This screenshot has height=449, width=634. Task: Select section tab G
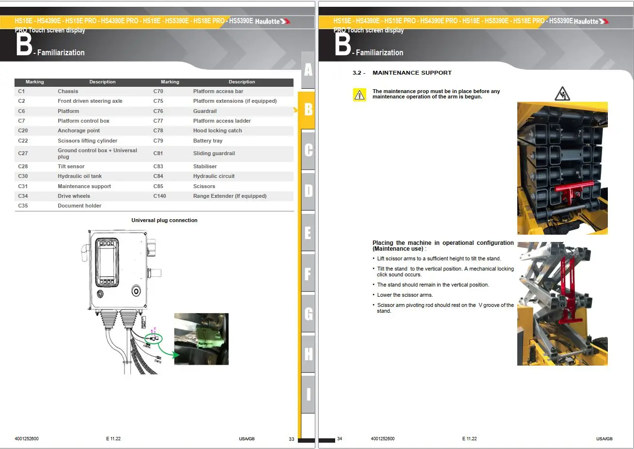pyautogui.click(x=308, y=314)
